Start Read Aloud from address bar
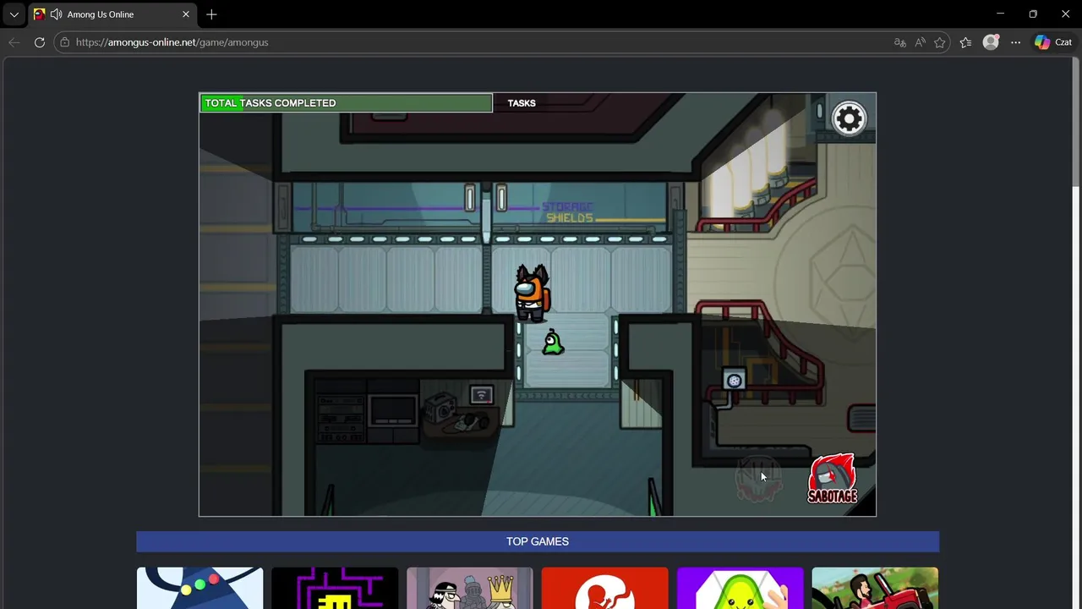Screen dimensions: 1082x609 pyautogui.click(x=920, y=42)
